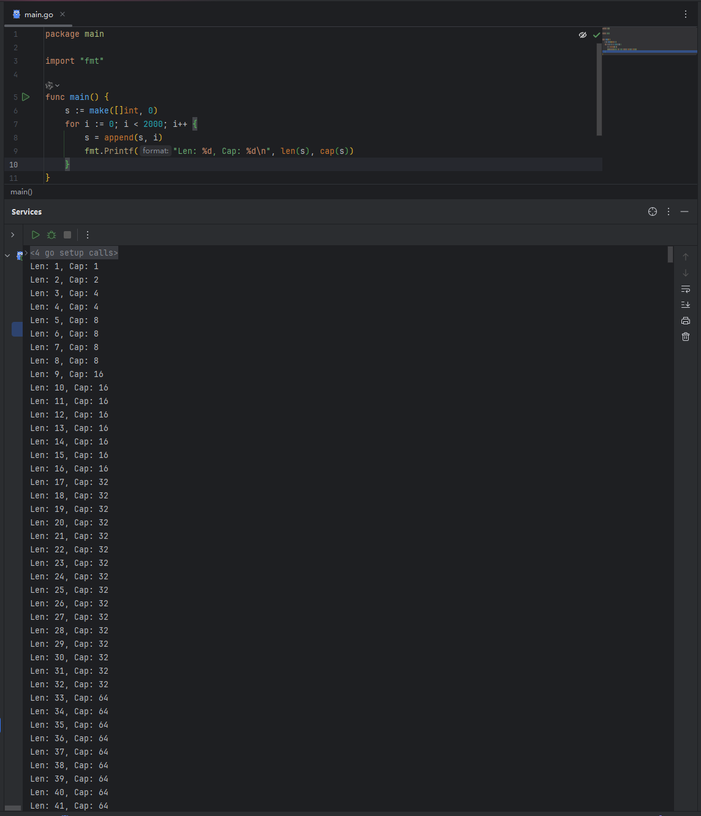Screen dimensions: 701x816
Task: Toggle soft-wrap in console output
Action: 686,289
